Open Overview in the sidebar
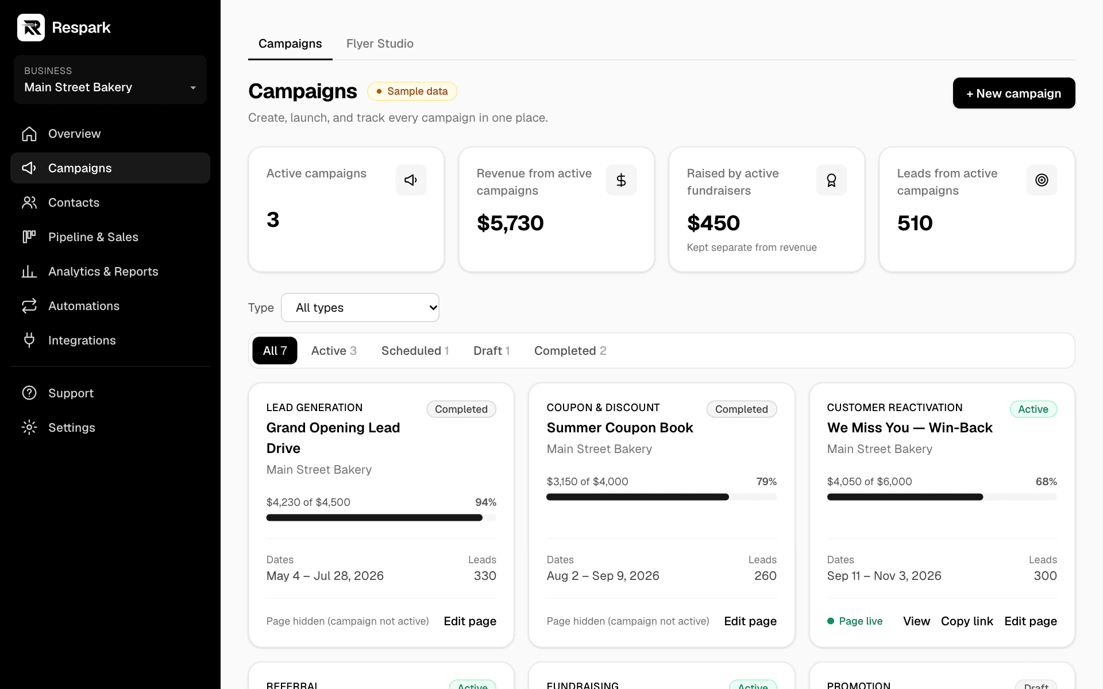This screenshot has height=689, width=1103. click(x=110, y=134)
